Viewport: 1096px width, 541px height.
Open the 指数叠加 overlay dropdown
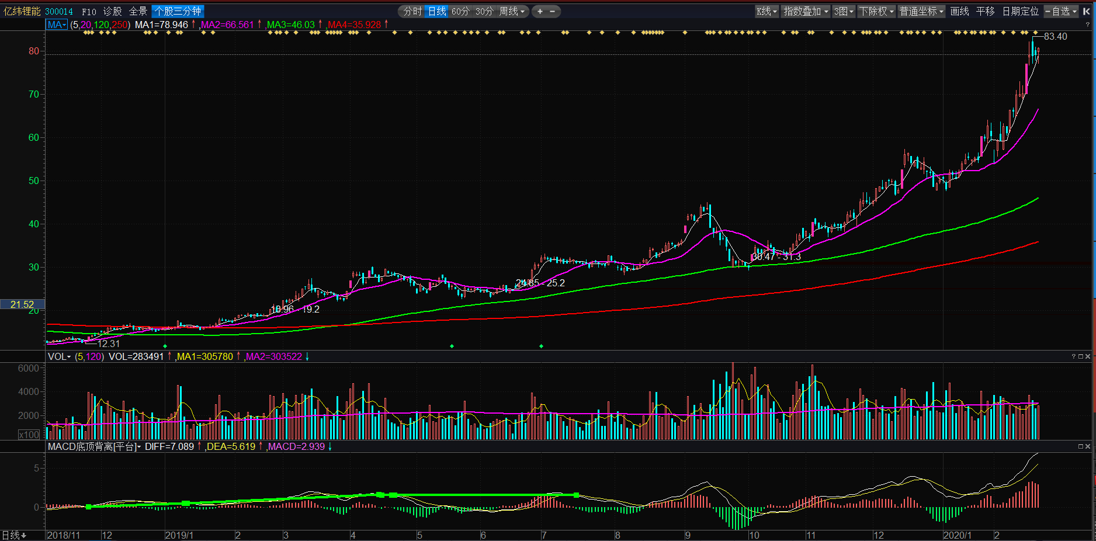tap(806, 11)
